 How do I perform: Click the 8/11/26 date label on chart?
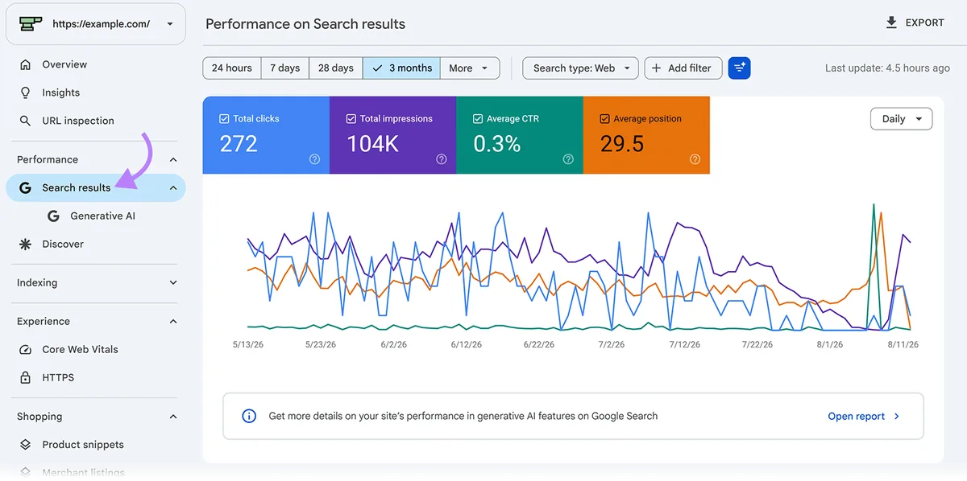tap(902, 344)
